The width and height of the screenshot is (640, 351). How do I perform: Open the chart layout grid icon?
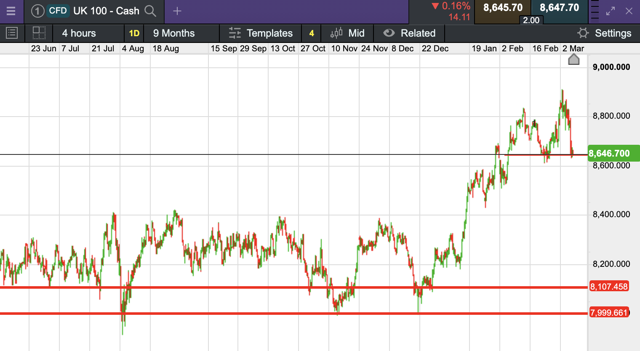(39, 33)
